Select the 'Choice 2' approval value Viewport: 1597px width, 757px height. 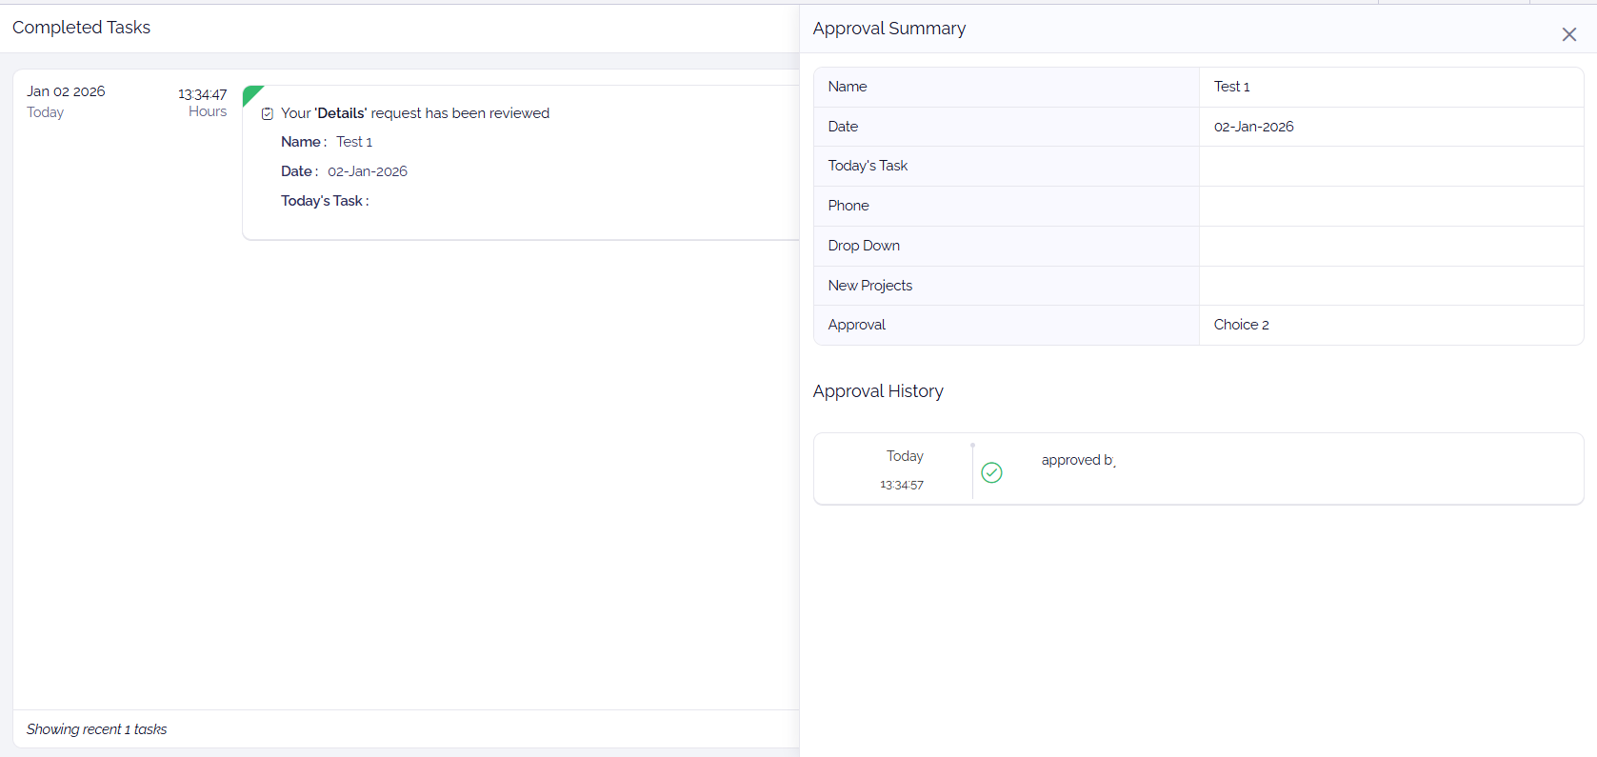pos(1241,325)
